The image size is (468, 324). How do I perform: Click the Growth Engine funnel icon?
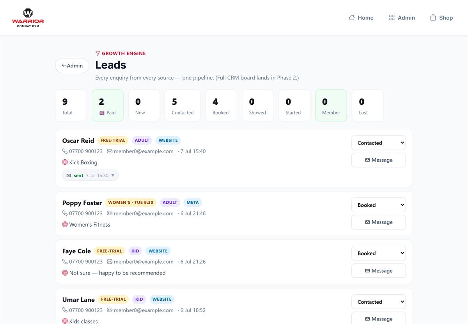(98, 53)
